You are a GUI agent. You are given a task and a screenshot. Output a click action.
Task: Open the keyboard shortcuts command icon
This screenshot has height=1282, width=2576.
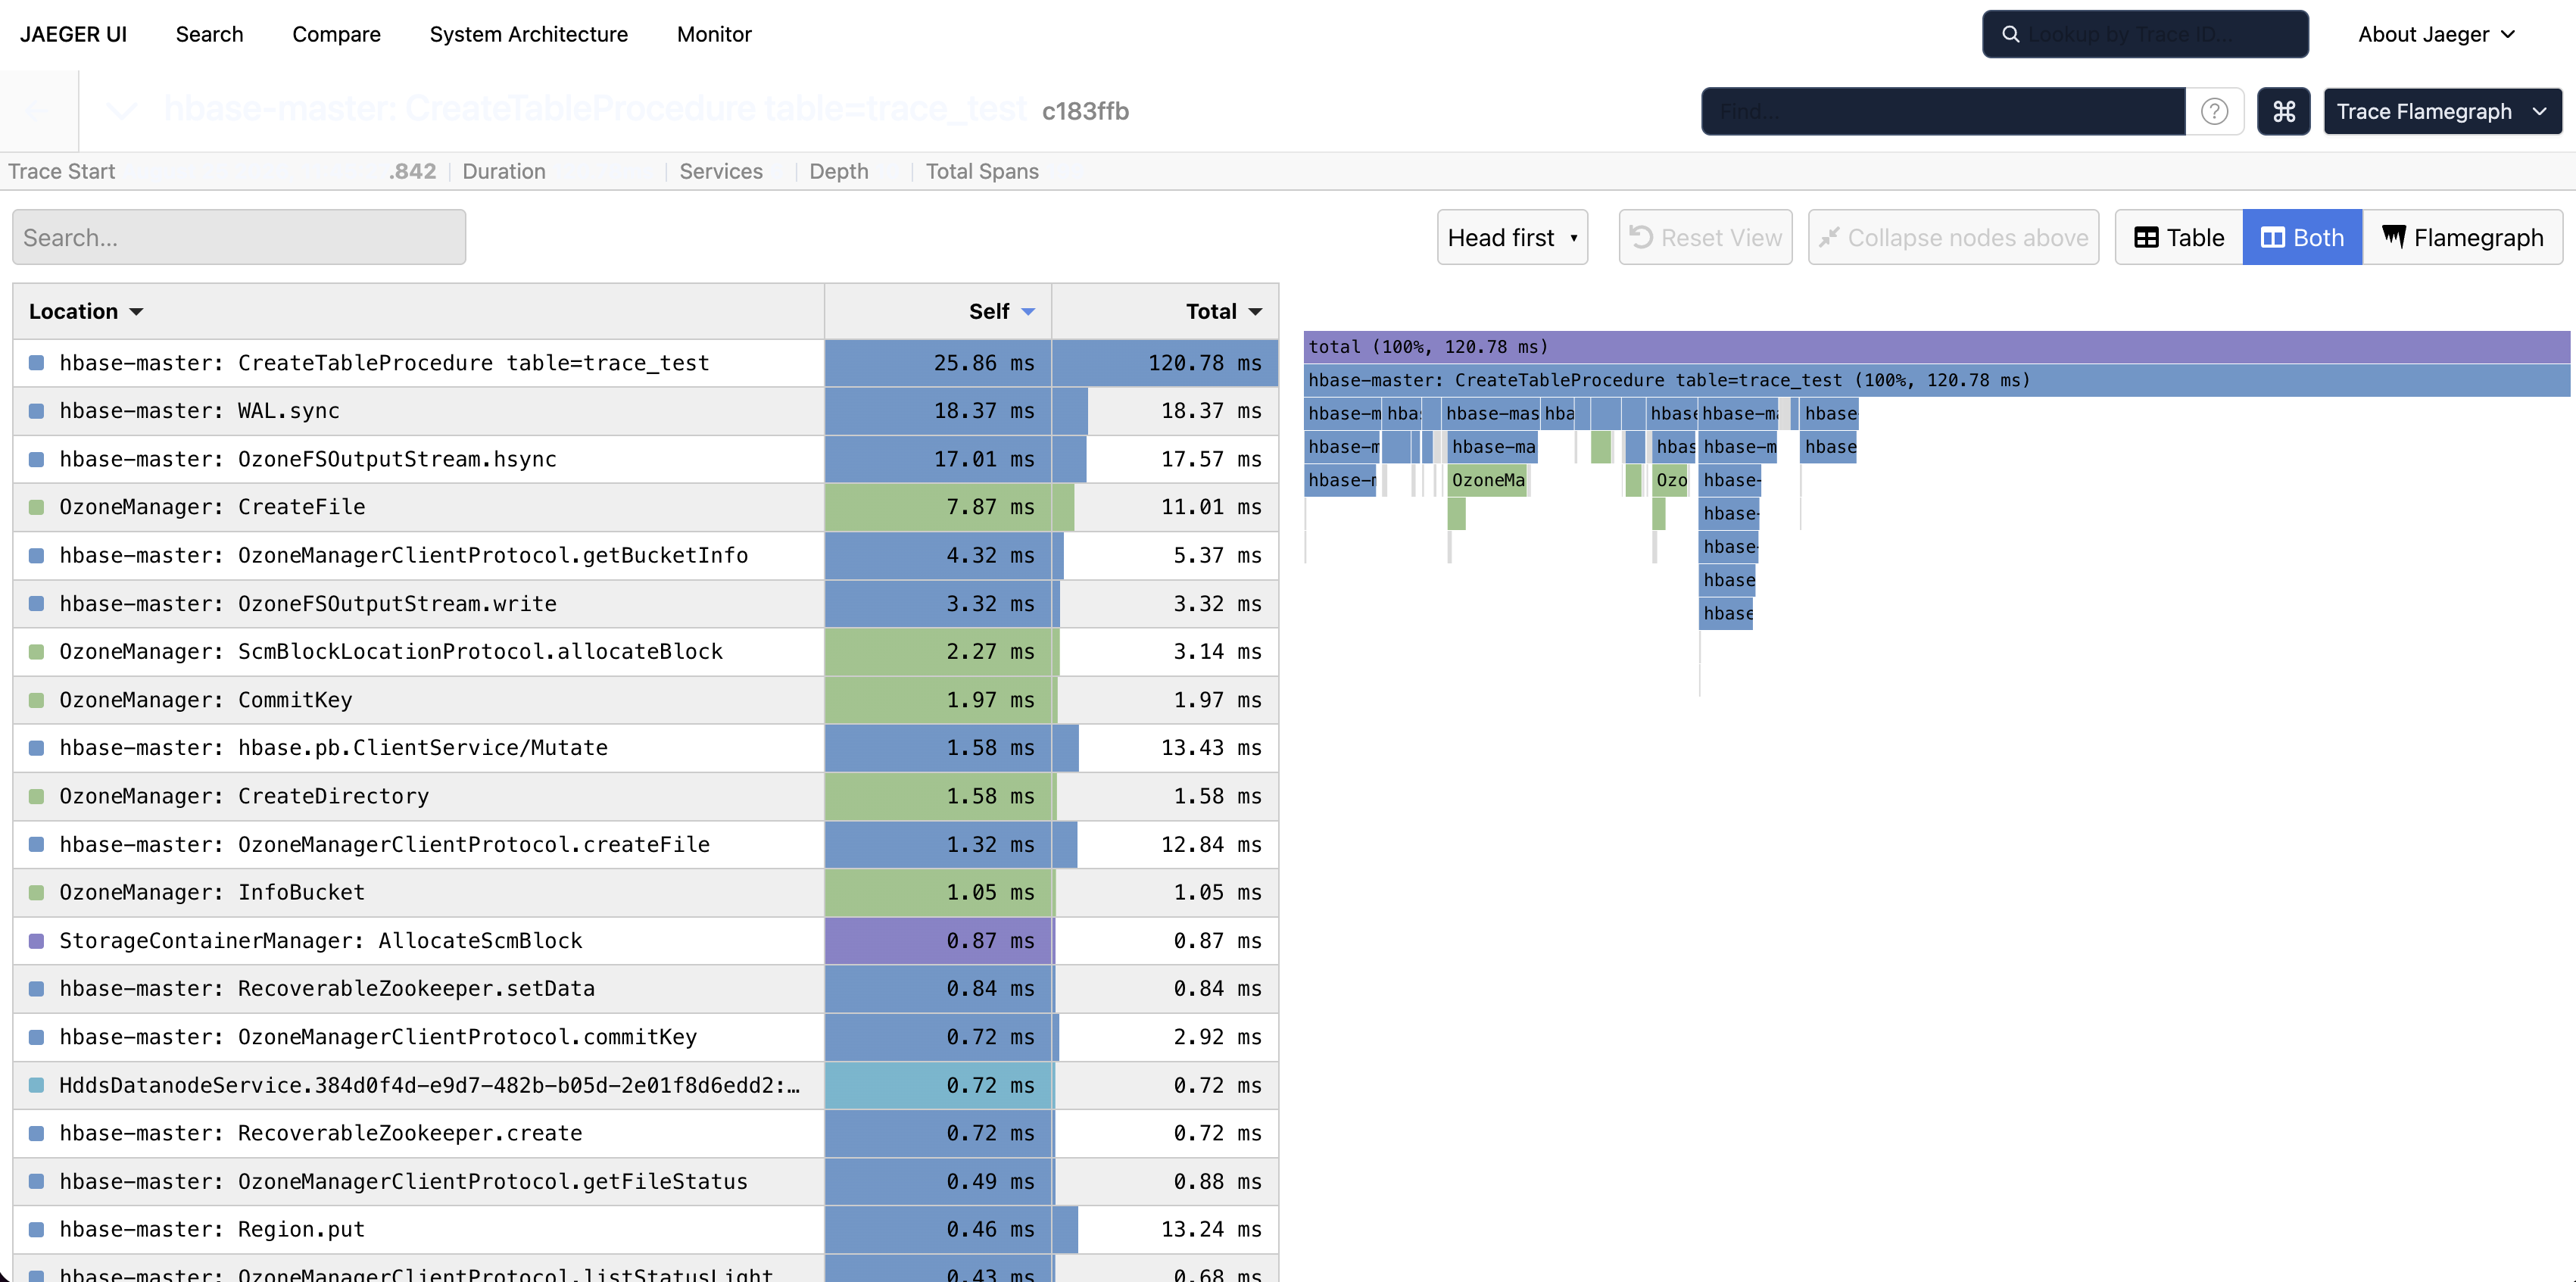point(2283,111)
